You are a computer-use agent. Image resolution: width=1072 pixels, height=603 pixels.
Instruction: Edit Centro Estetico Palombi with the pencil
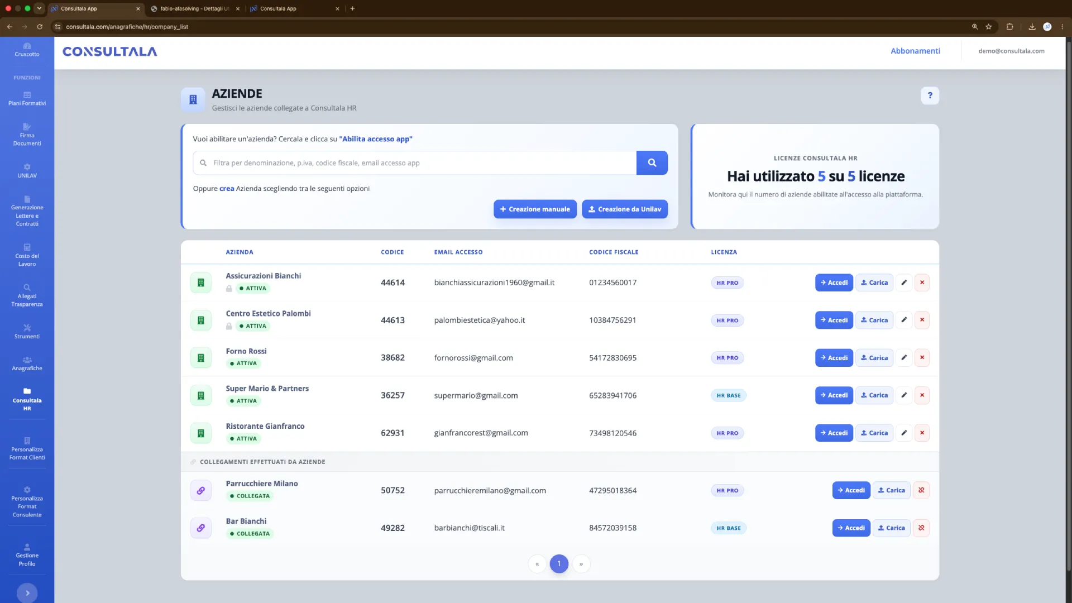coord(904,320)
